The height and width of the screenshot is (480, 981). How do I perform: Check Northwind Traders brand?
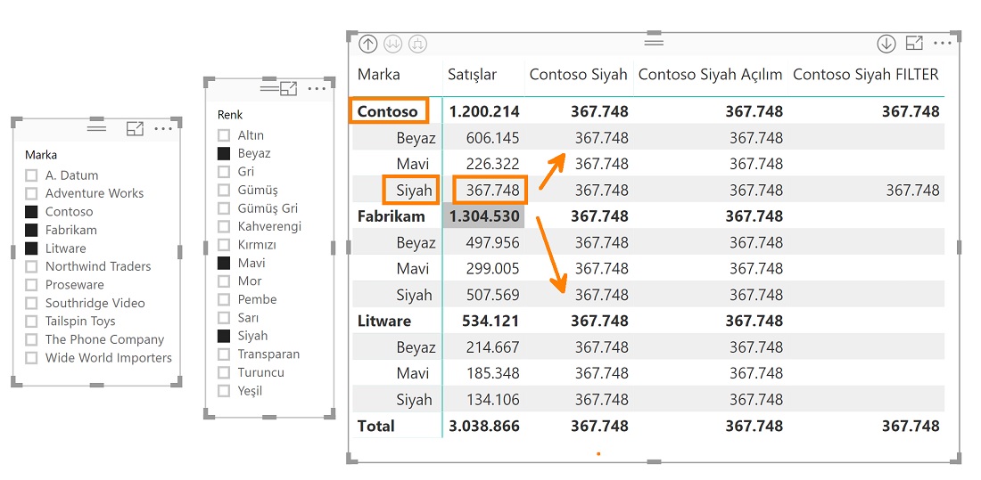point(31,267)
